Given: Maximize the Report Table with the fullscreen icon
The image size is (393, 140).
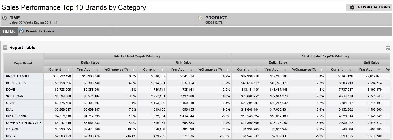Looking at the screenshot, I should (x=388, y=48).
